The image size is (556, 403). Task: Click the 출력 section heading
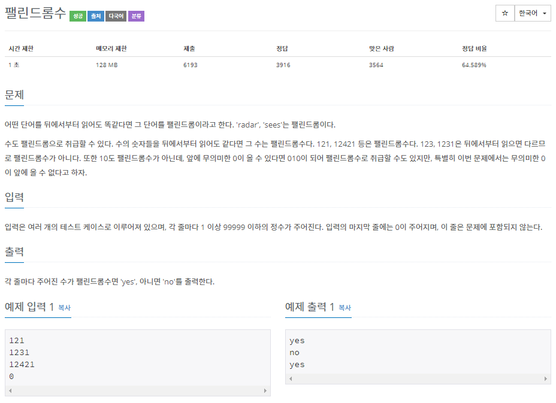(14, 252)
